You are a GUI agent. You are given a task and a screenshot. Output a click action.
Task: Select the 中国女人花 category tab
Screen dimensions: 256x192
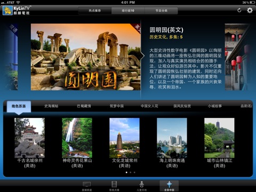(x=149, y=106)
